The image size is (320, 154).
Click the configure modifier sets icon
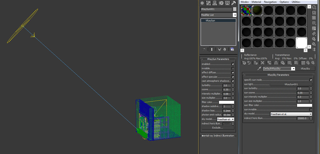[232, 49]
